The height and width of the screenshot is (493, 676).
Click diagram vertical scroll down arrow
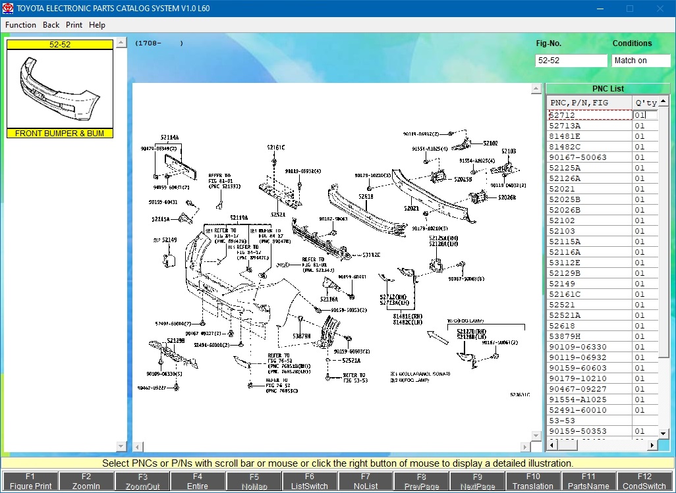pos(536,435)
